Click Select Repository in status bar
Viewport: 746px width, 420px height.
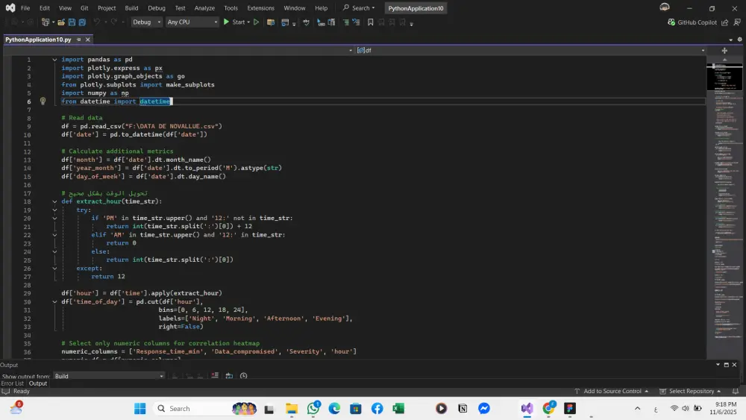[x=690, y=391]
